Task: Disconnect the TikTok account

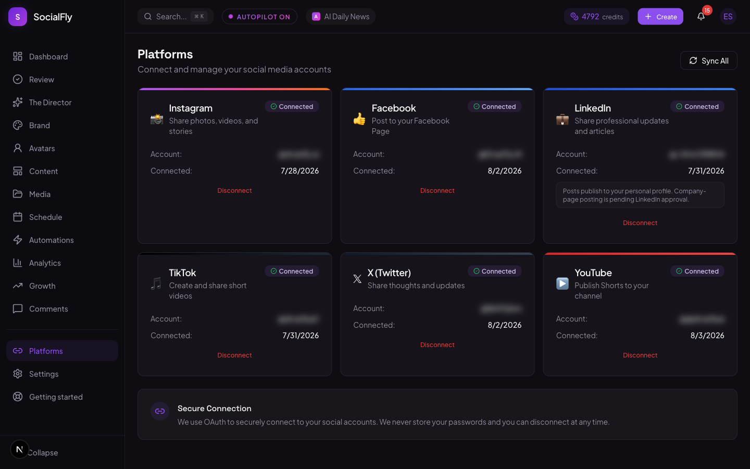Action: pyautogui.click(x=234, y=355)
